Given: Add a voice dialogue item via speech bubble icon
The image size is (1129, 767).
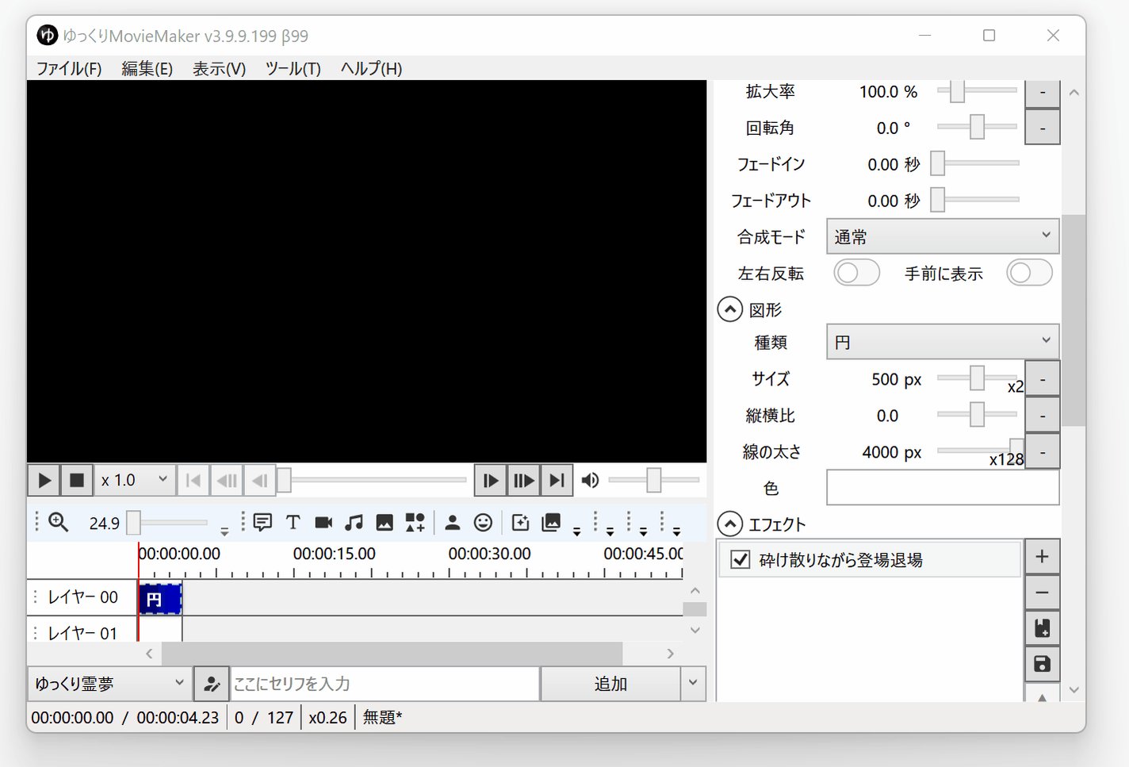Looking at the screenshot, I should pos(262,522).
